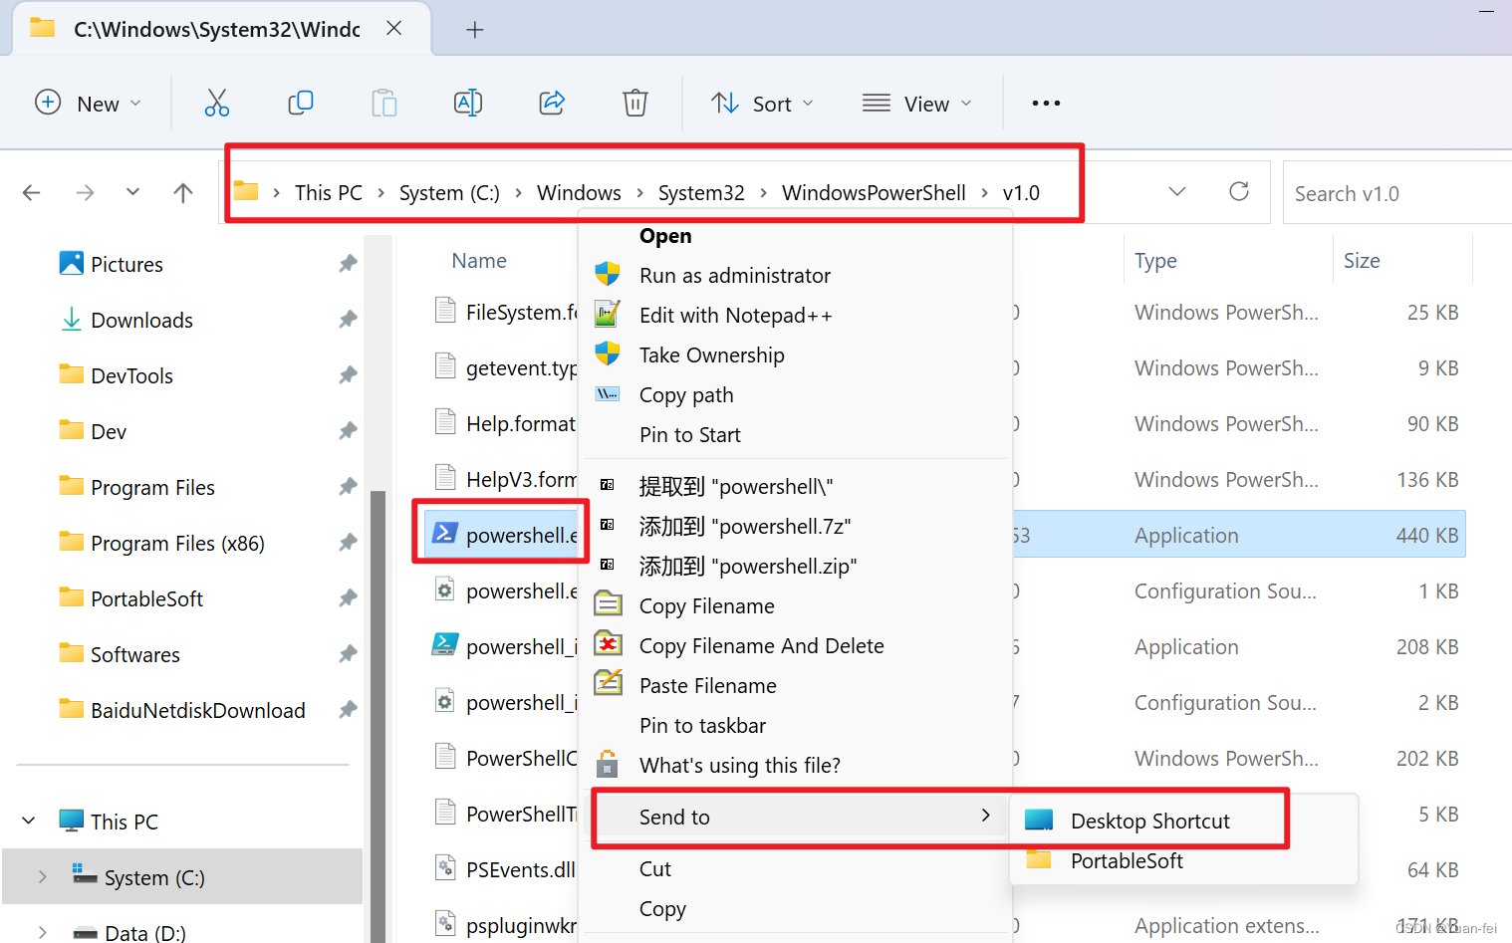The width and height of the screenshot is (1512, 943).
Task: Click the pin icon beside Pictures
Action: [348, 264]
